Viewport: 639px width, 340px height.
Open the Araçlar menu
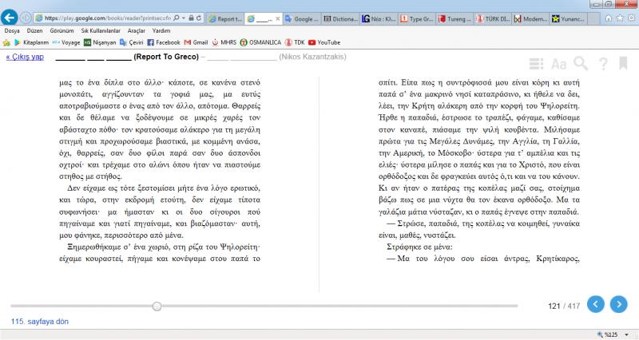(136, 30)
